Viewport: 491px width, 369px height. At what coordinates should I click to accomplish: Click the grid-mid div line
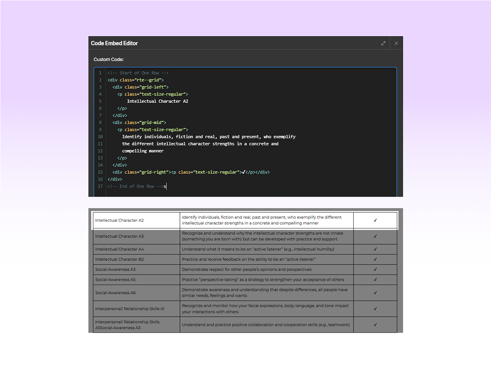(x=139, y=123)
